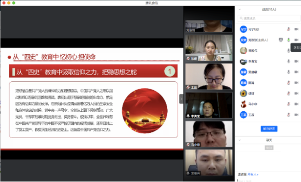Collapse the members panel with header chevron
Viewport: 301px width, 182px height.
[x=240, y=9]
